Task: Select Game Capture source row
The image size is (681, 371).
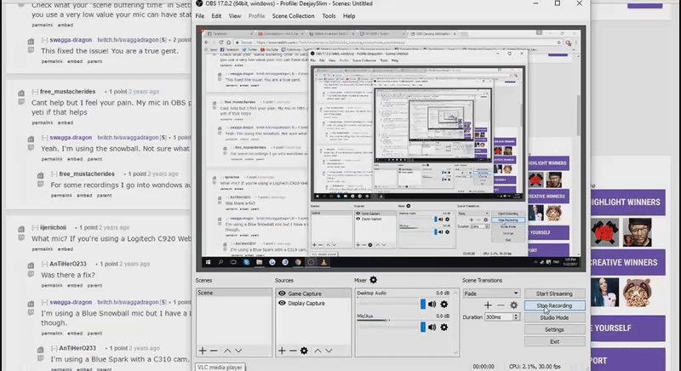Action: [313, 294]
